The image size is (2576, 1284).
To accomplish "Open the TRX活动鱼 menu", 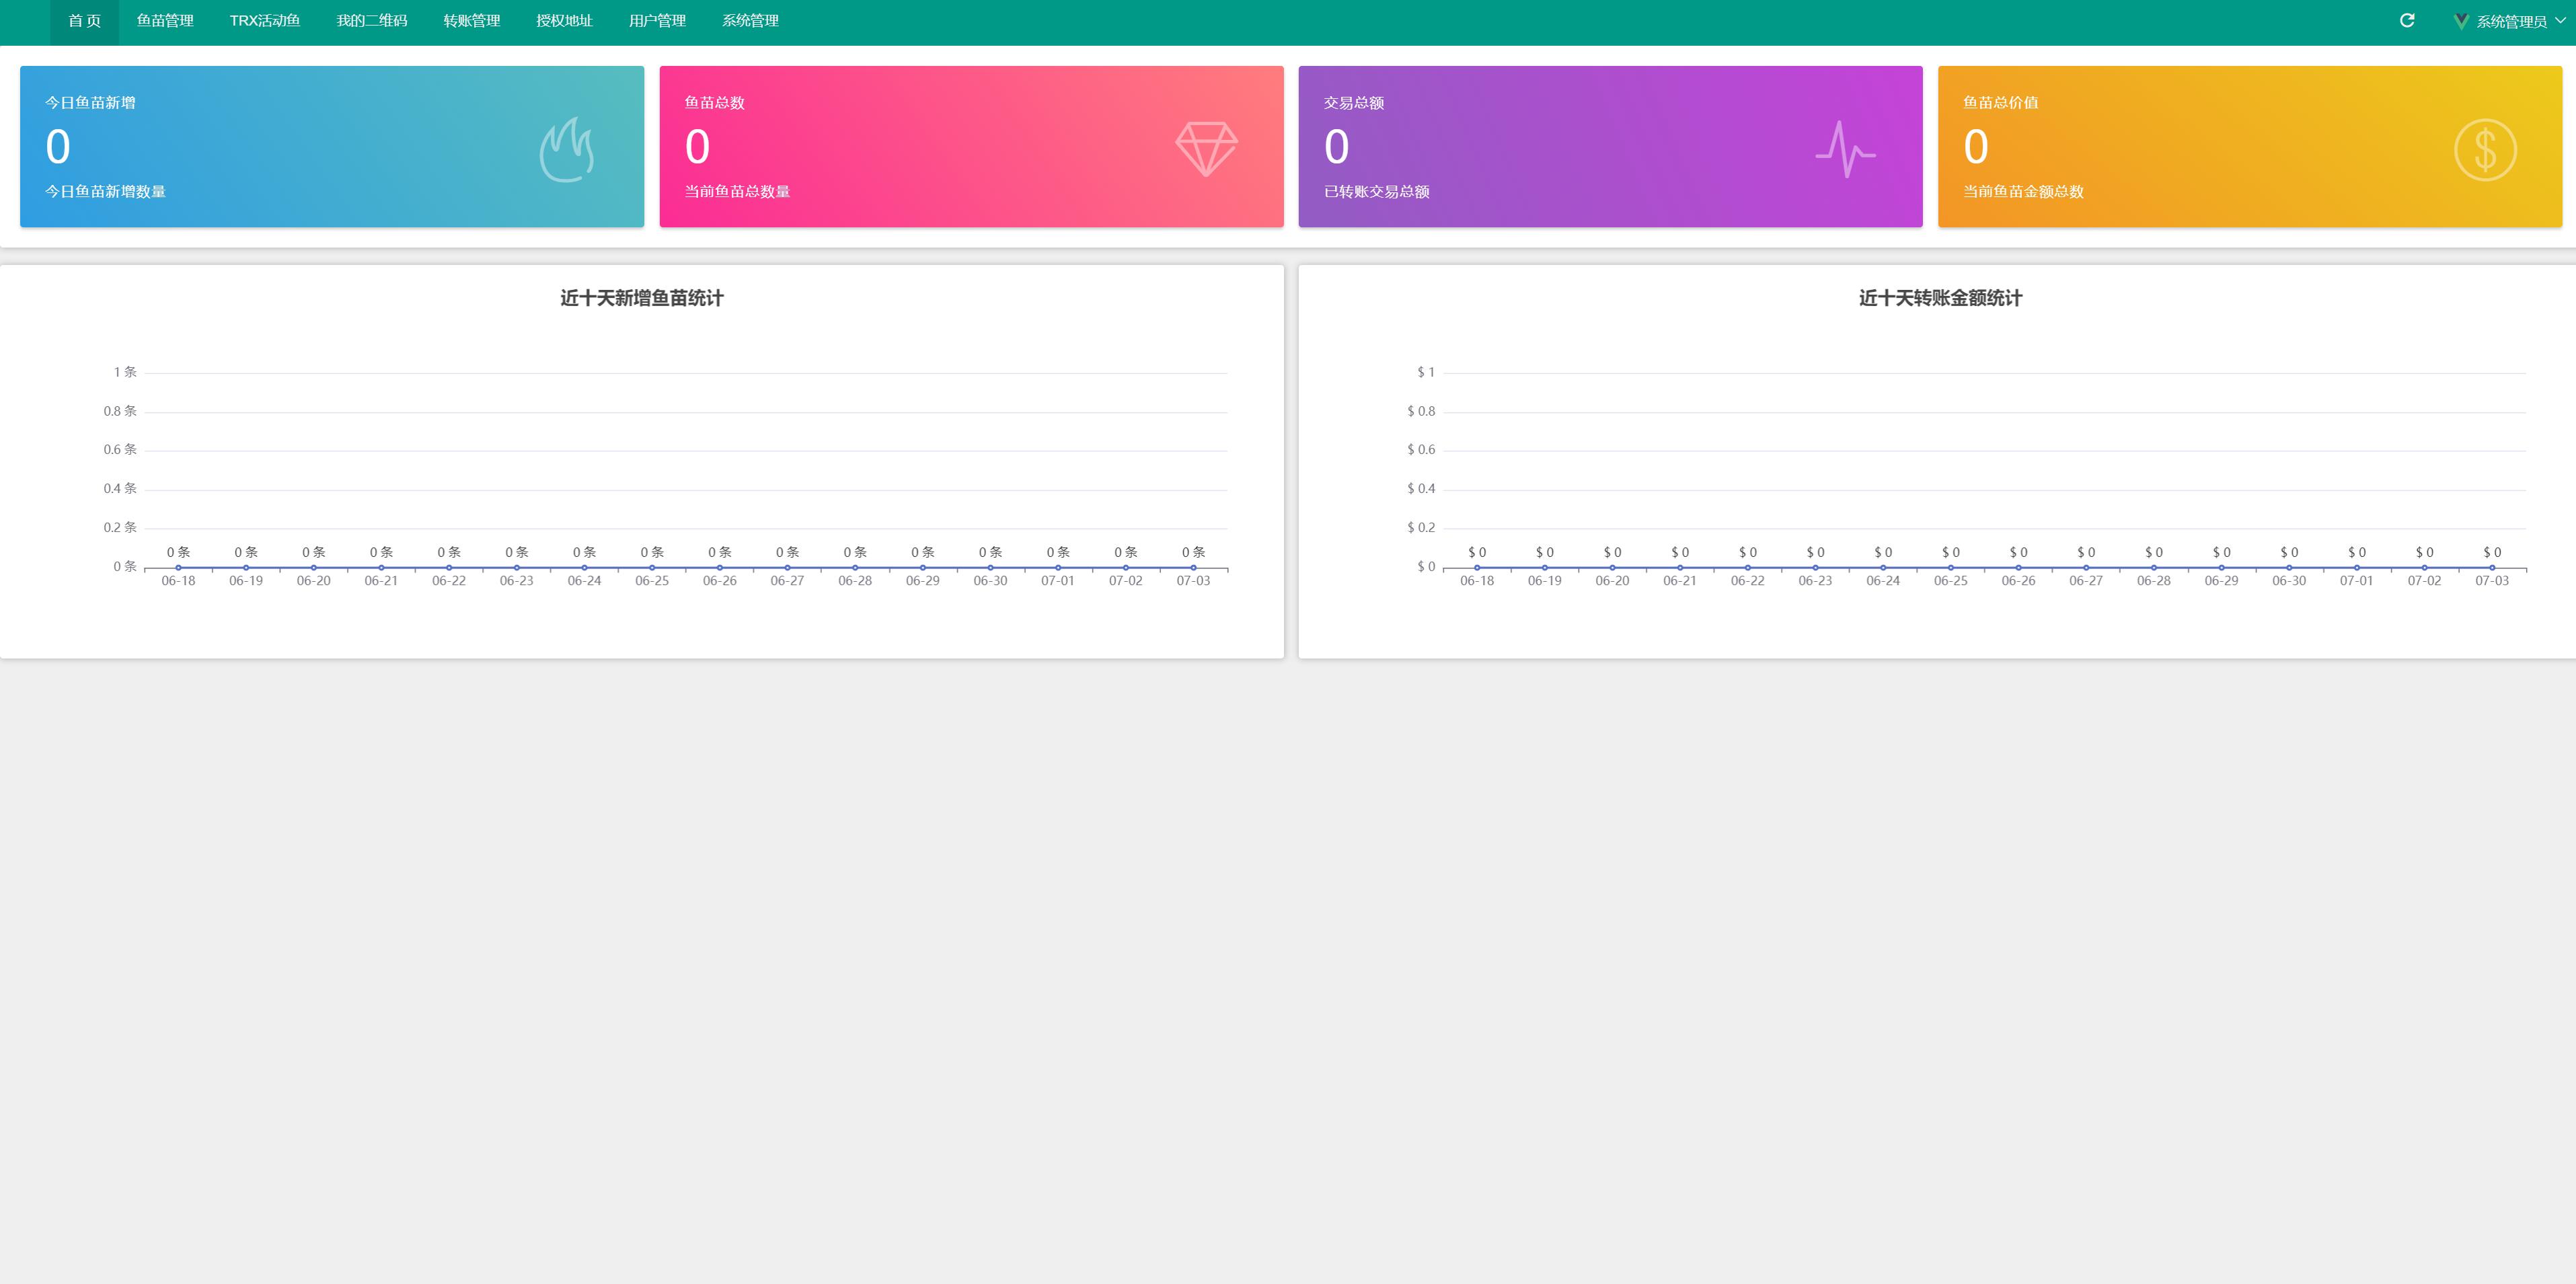I will tap(265, 21).
